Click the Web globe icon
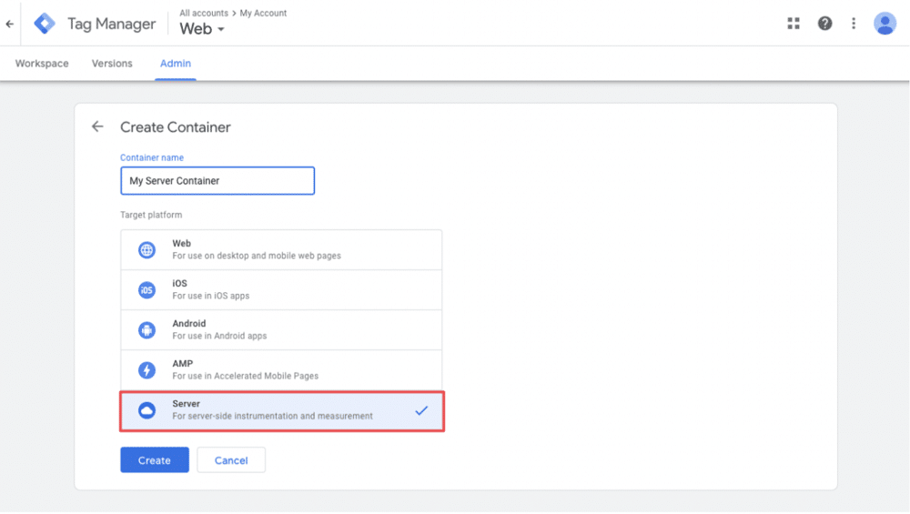Screen dimensions: 910x514 tap(147, 250)
